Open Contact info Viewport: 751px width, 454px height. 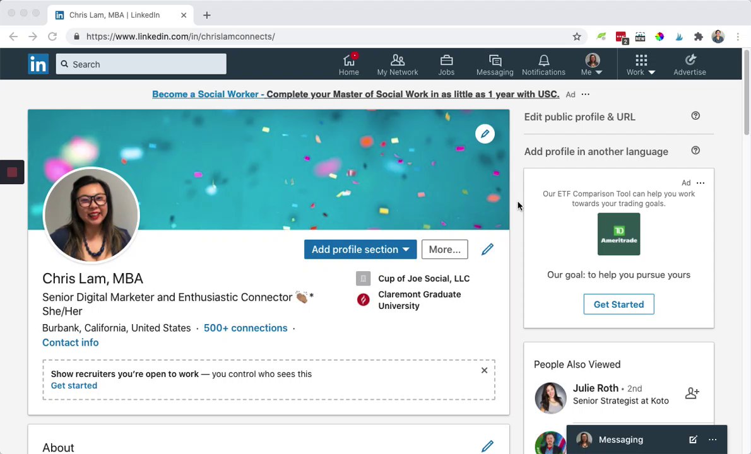click(71, 342)
